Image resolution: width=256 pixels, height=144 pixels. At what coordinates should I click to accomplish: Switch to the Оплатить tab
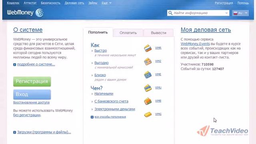coord(128,33)
